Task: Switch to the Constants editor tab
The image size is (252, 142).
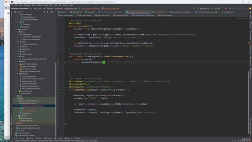Action: pyautogui.click(x=62, y=12)
